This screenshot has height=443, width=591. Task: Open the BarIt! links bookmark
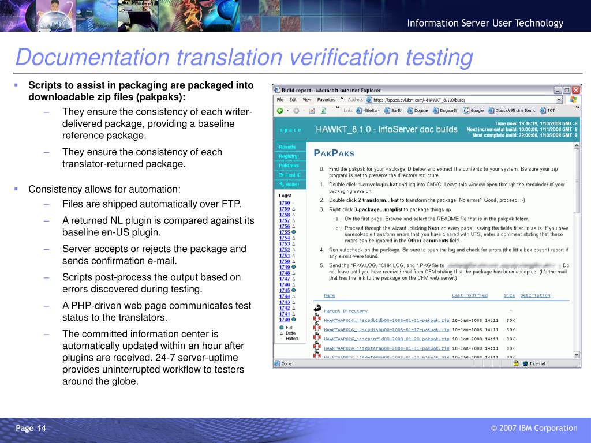(393, 111)
